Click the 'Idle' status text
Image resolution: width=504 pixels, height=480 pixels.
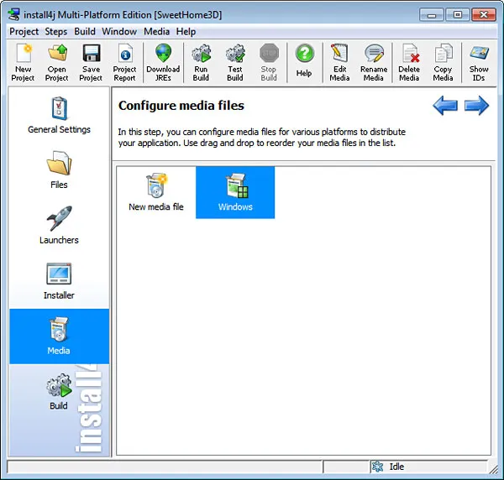point(396,467)
